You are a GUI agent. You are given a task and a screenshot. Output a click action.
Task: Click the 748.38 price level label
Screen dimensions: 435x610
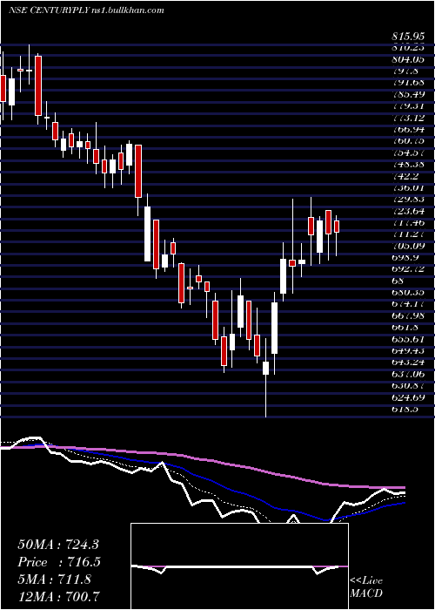click(x=408, y=164)
